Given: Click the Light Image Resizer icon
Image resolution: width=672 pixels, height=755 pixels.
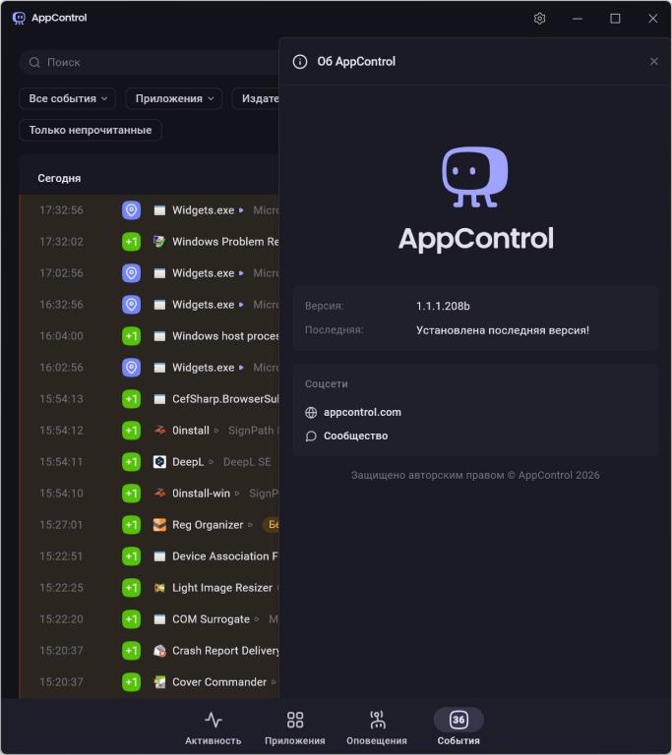Looking at the screenshot, I should pos(159,588).
